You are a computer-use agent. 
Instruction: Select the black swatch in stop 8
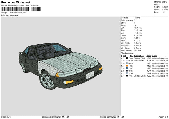[127, 76]
